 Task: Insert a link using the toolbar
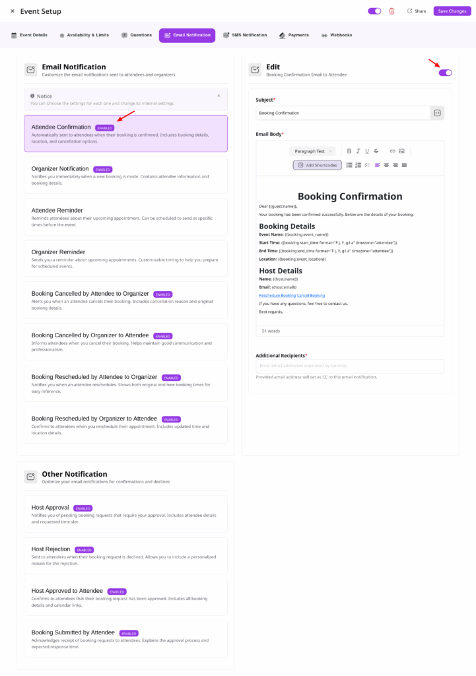pos(392,151)
